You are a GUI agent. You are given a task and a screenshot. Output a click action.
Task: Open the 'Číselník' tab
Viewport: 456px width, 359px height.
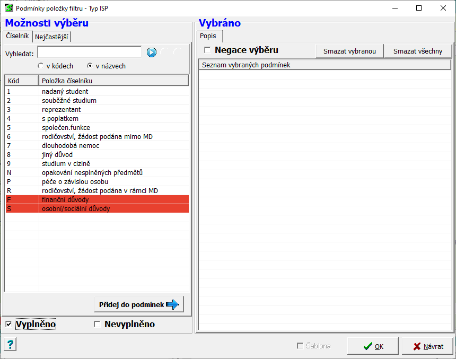point(17,36)
